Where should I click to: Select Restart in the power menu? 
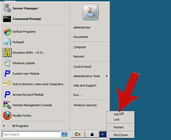click(x=119, y=127)
